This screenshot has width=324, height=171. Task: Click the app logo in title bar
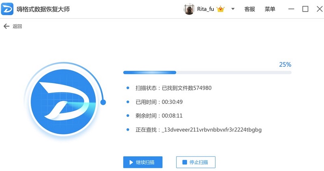pos(7,9)
